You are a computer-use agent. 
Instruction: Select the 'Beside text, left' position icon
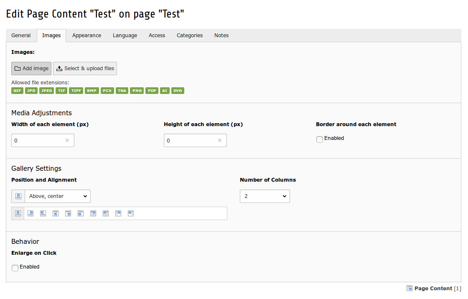point(131,213)
